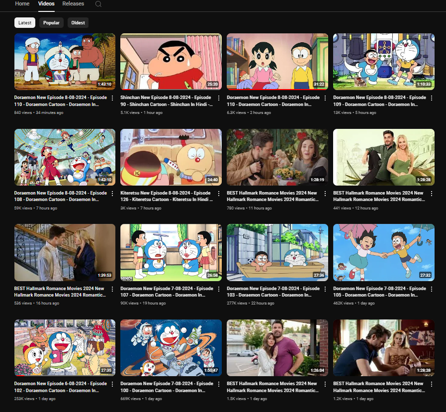Viewport: 446px width, 412px height.
Task: Click the '59K views • 7 hours ago' text
Action: [36, 208]
